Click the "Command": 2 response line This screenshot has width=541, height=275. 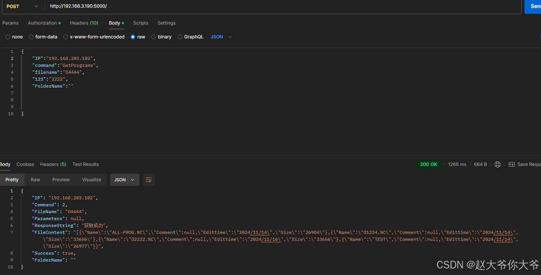[50, 205]
